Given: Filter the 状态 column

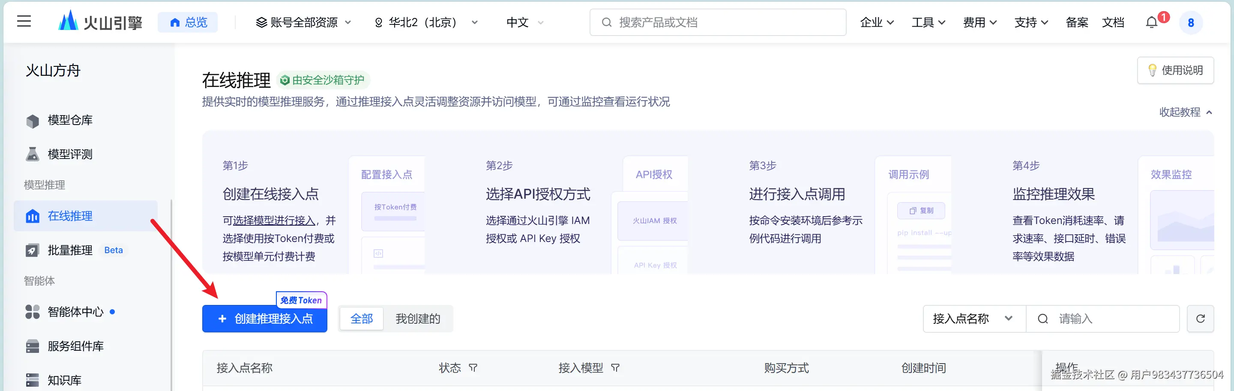Looking at the screenshot, I should click(x=473, y=368).
